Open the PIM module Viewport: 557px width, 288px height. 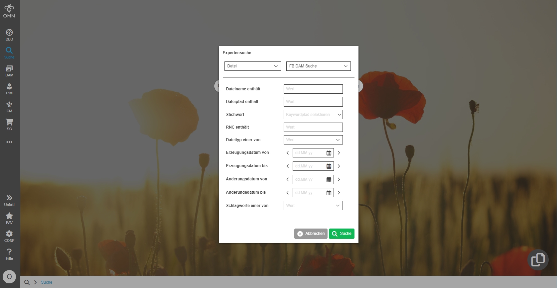click(9, 89)
